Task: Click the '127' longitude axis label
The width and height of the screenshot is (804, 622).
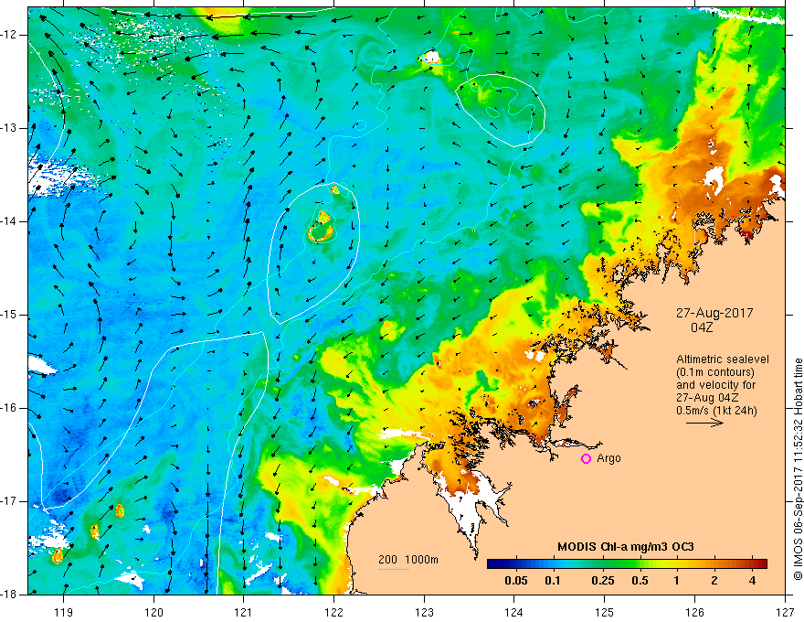Action: (785, 612)
